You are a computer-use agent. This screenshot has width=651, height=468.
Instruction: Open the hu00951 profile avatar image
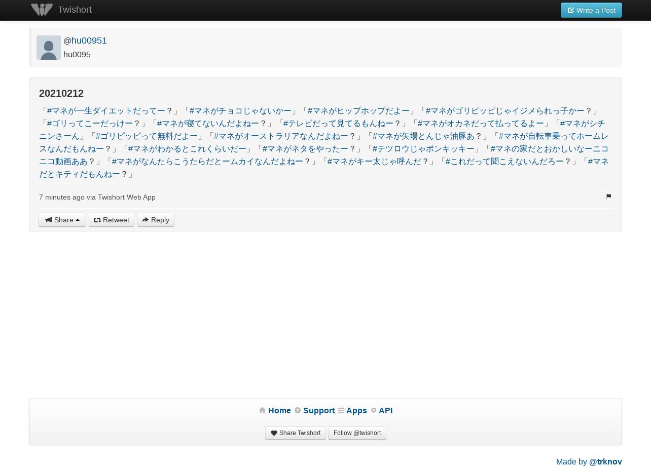click(49, 48)
